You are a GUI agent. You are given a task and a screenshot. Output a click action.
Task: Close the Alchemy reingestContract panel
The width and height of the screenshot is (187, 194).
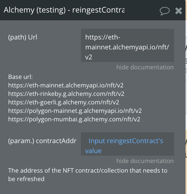178,11
